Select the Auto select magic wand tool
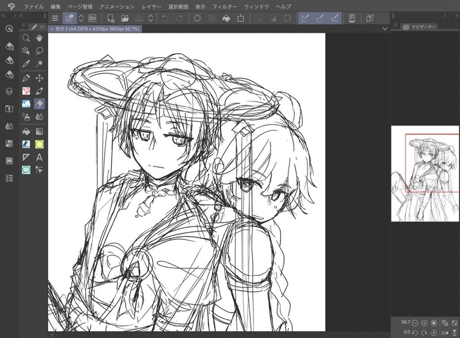 [x=39, y=64]
